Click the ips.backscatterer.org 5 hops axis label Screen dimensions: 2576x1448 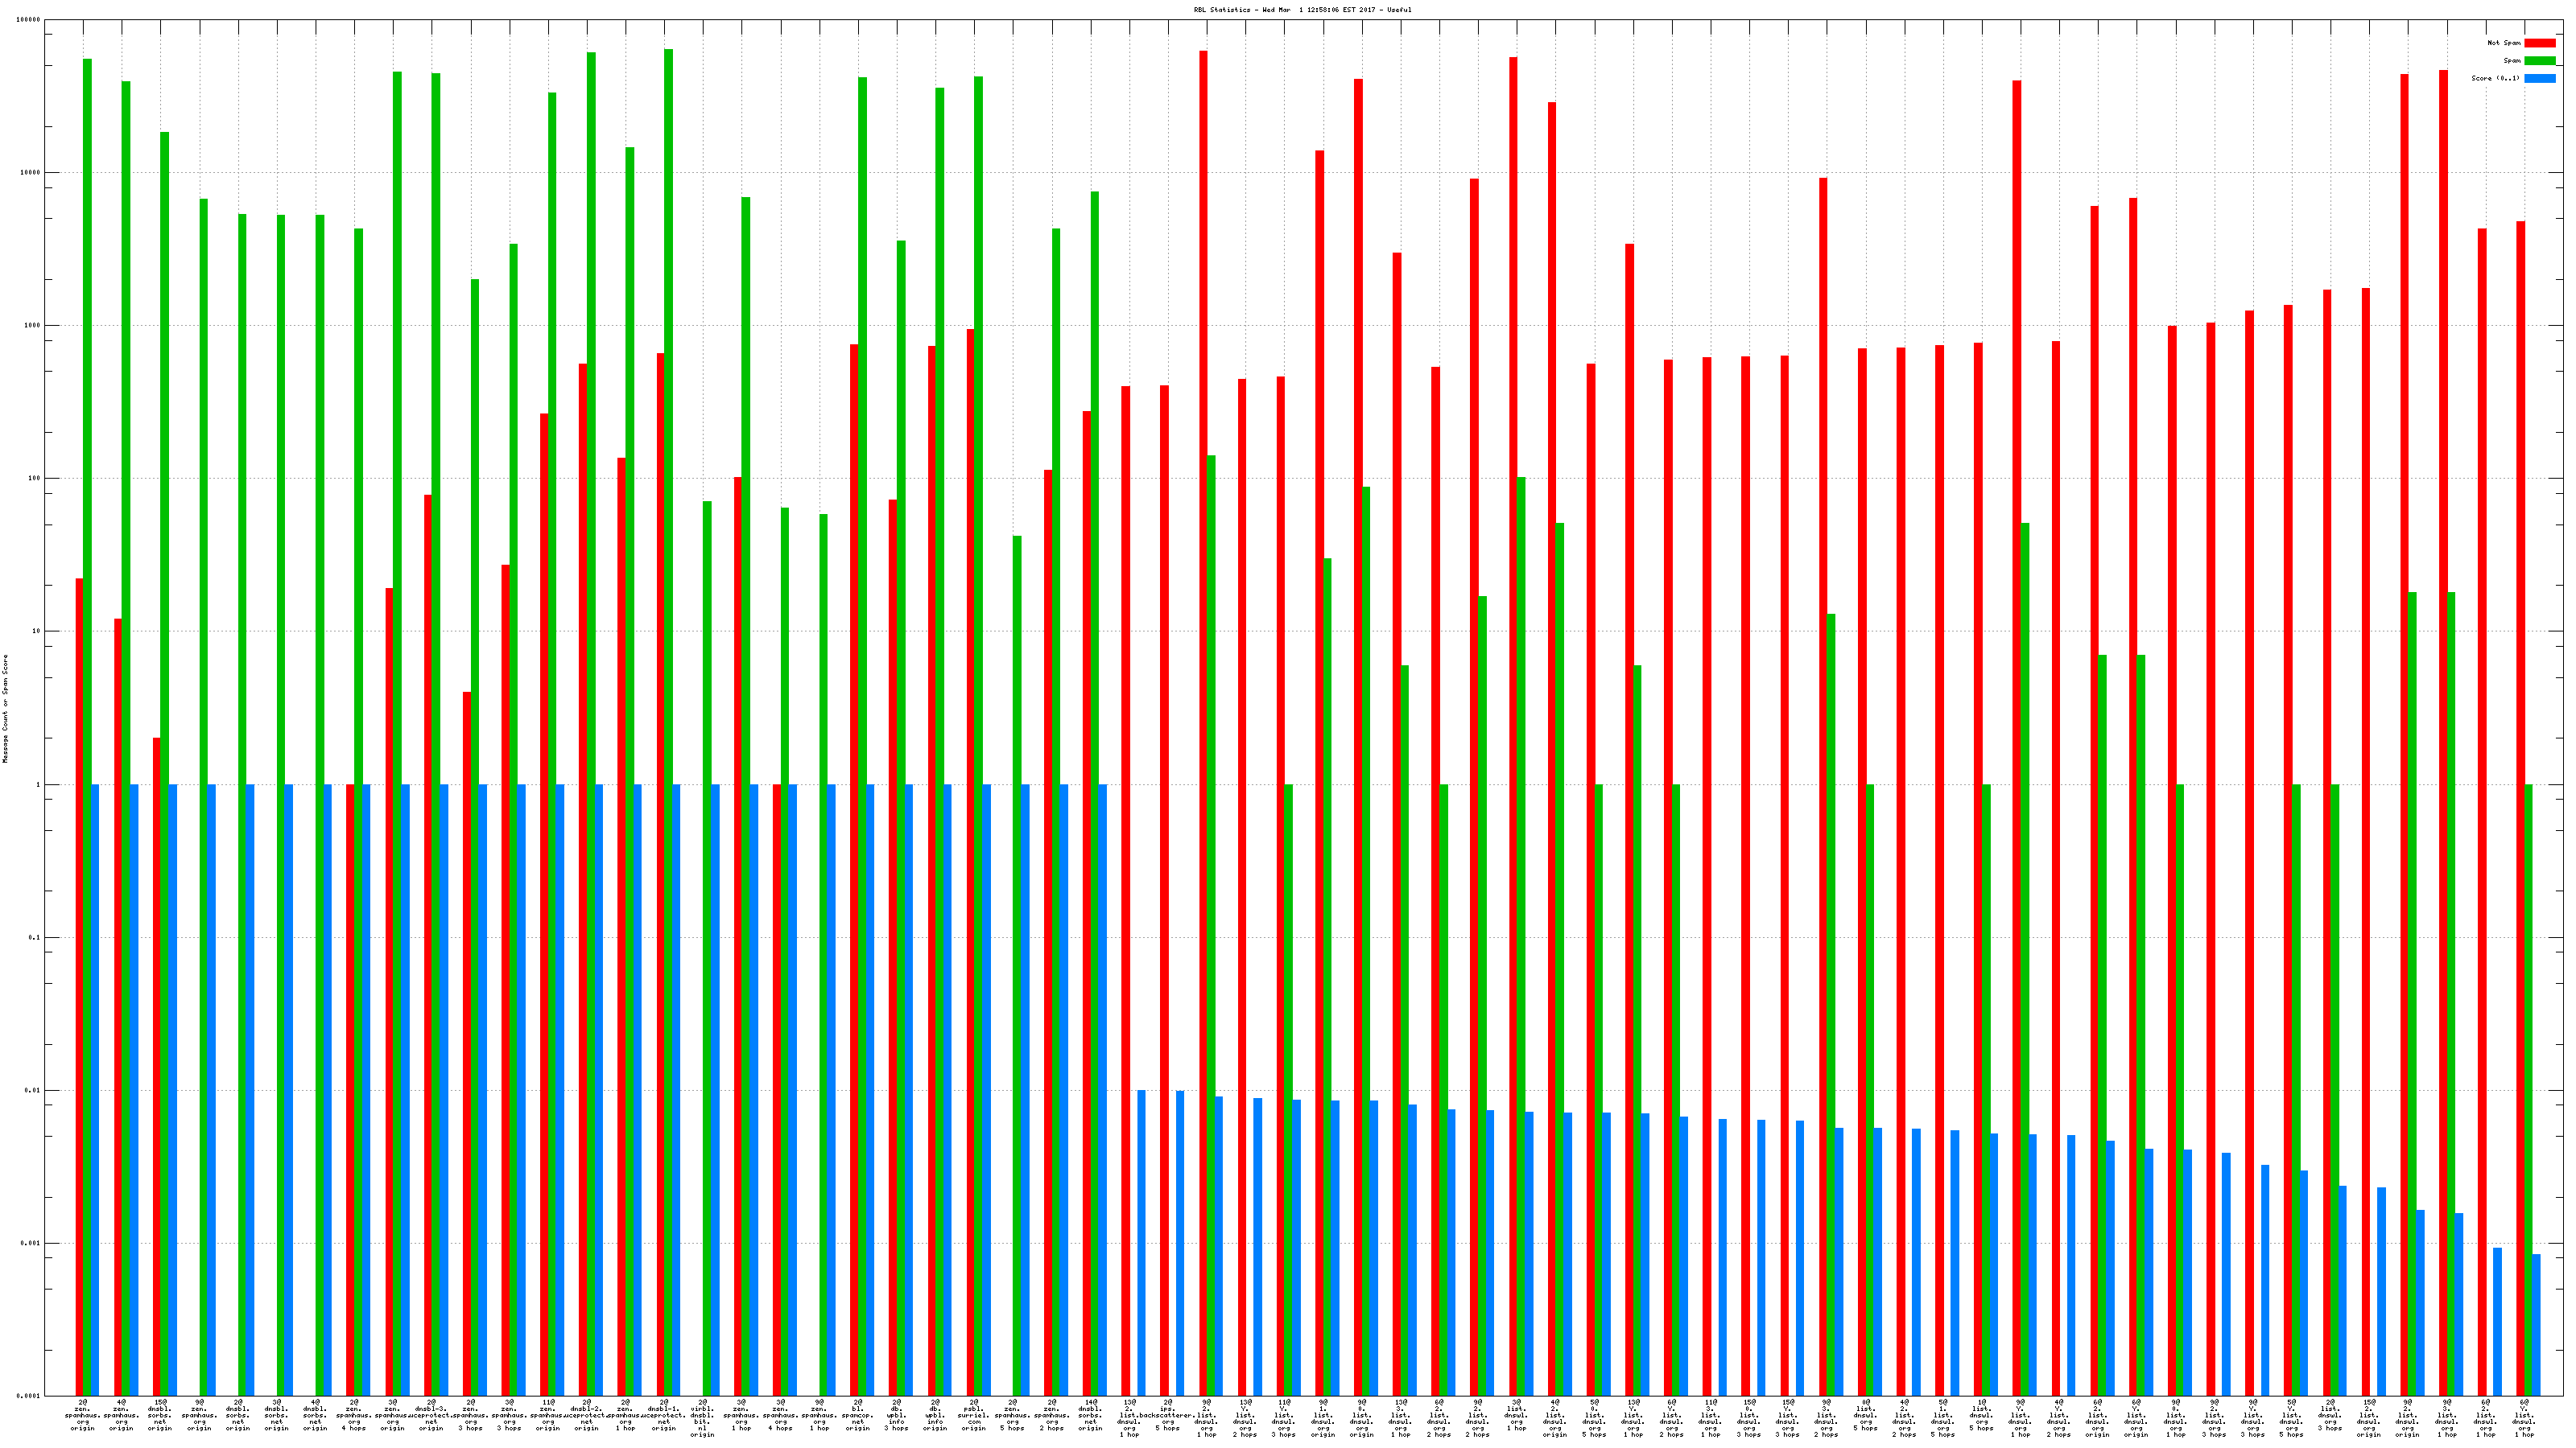[1167, 1415]
